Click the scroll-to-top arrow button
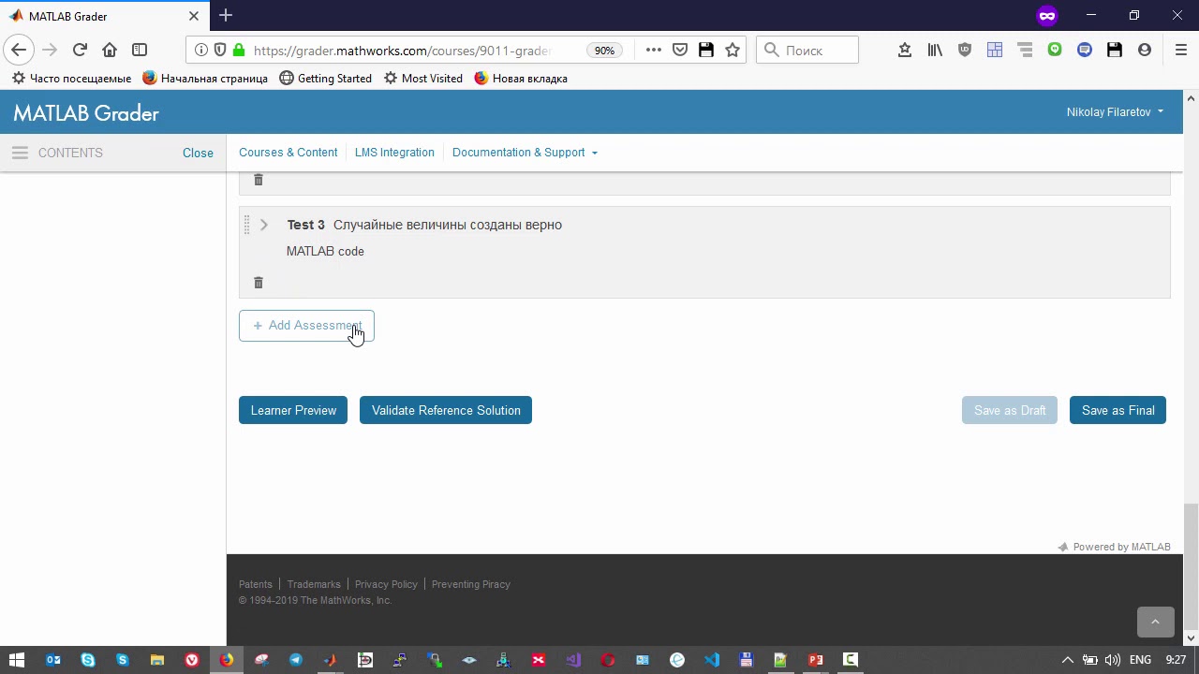This screenshot has width=1199, height=674. pyautogui.click(x=1155, y=623)
